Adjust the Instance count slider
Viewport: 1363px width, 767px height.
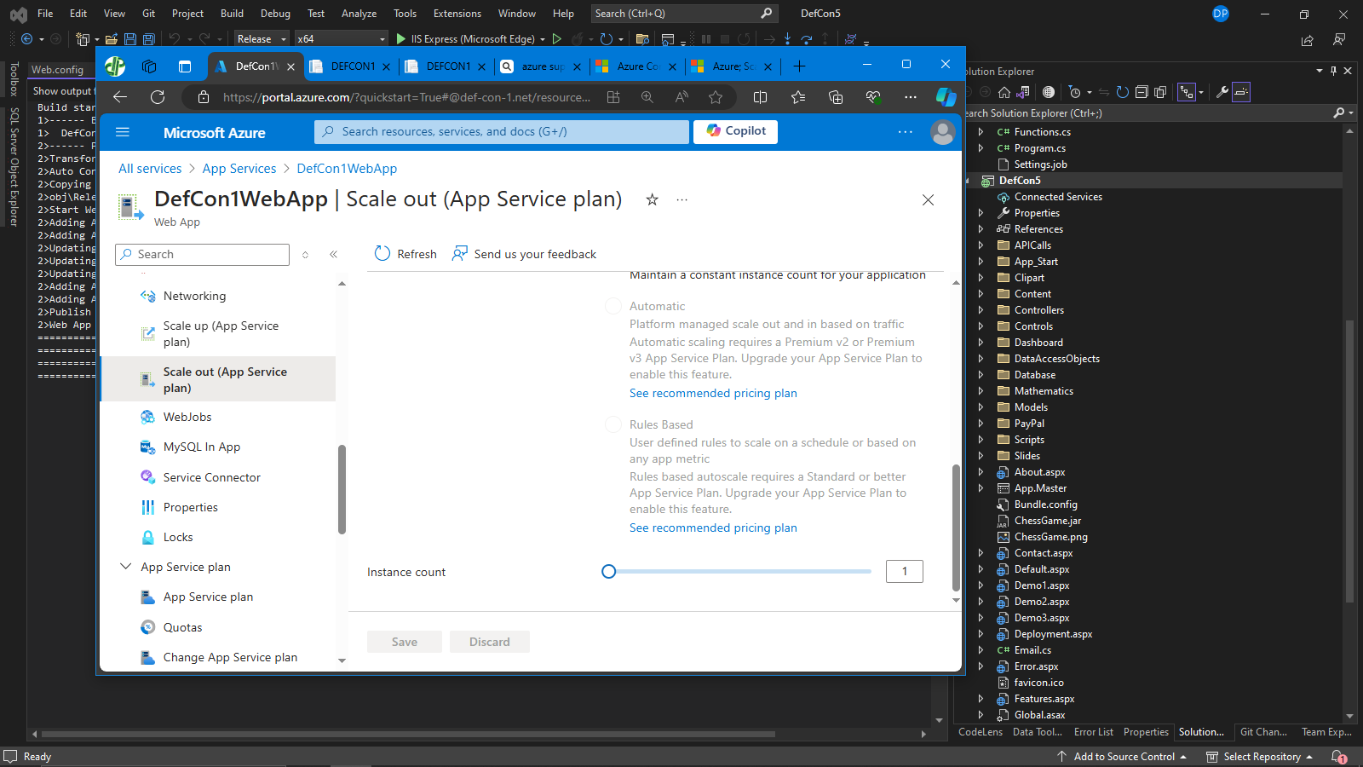tap(608, 571)
